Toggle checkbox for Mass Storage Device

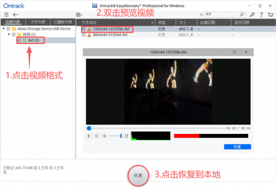[9, 28]
